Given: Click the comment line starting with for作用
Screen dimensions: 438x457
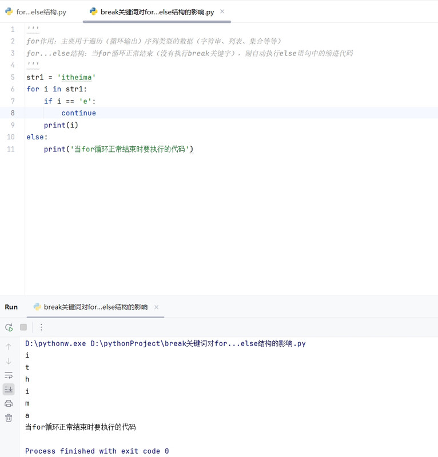Looking at the screenshot, I should pos(154,41).
